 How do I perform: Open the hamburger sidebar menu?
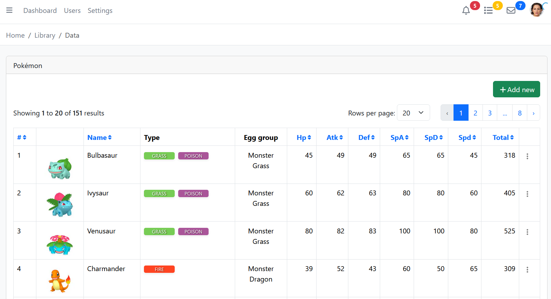[9, 10]
